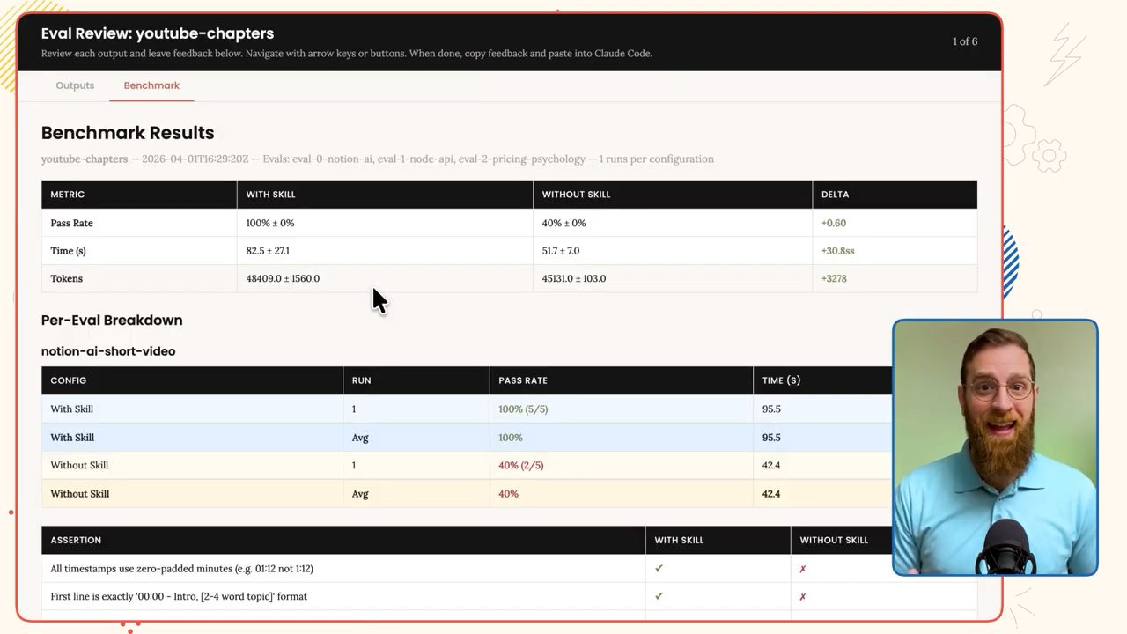Click the '1 of 6' page counter
Image resolution: width=1127 pixels, height=634 pixels.
click(965, 41)
